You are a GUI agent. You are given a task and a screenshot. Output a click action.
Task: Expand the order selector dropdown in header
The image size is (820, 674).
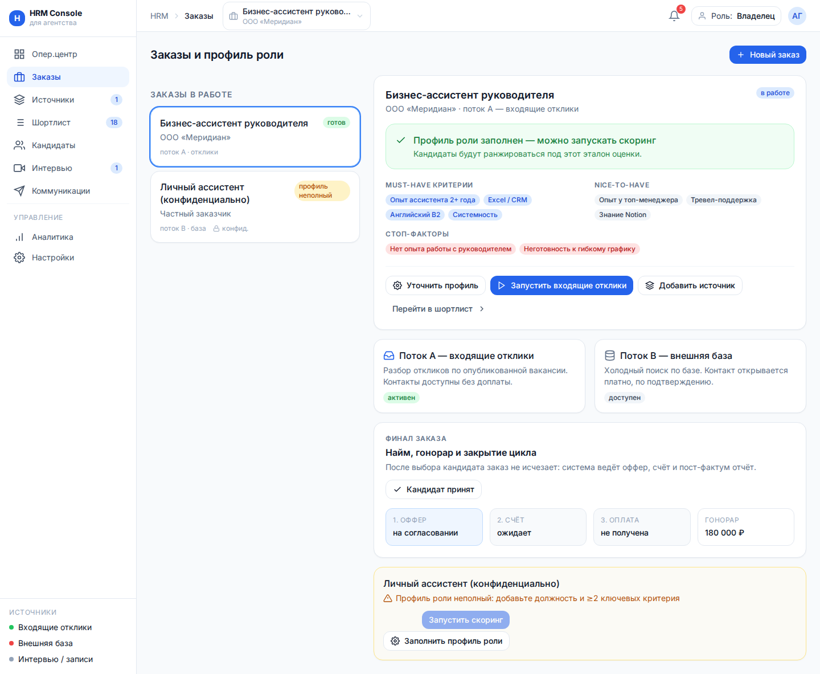point(297,16)
